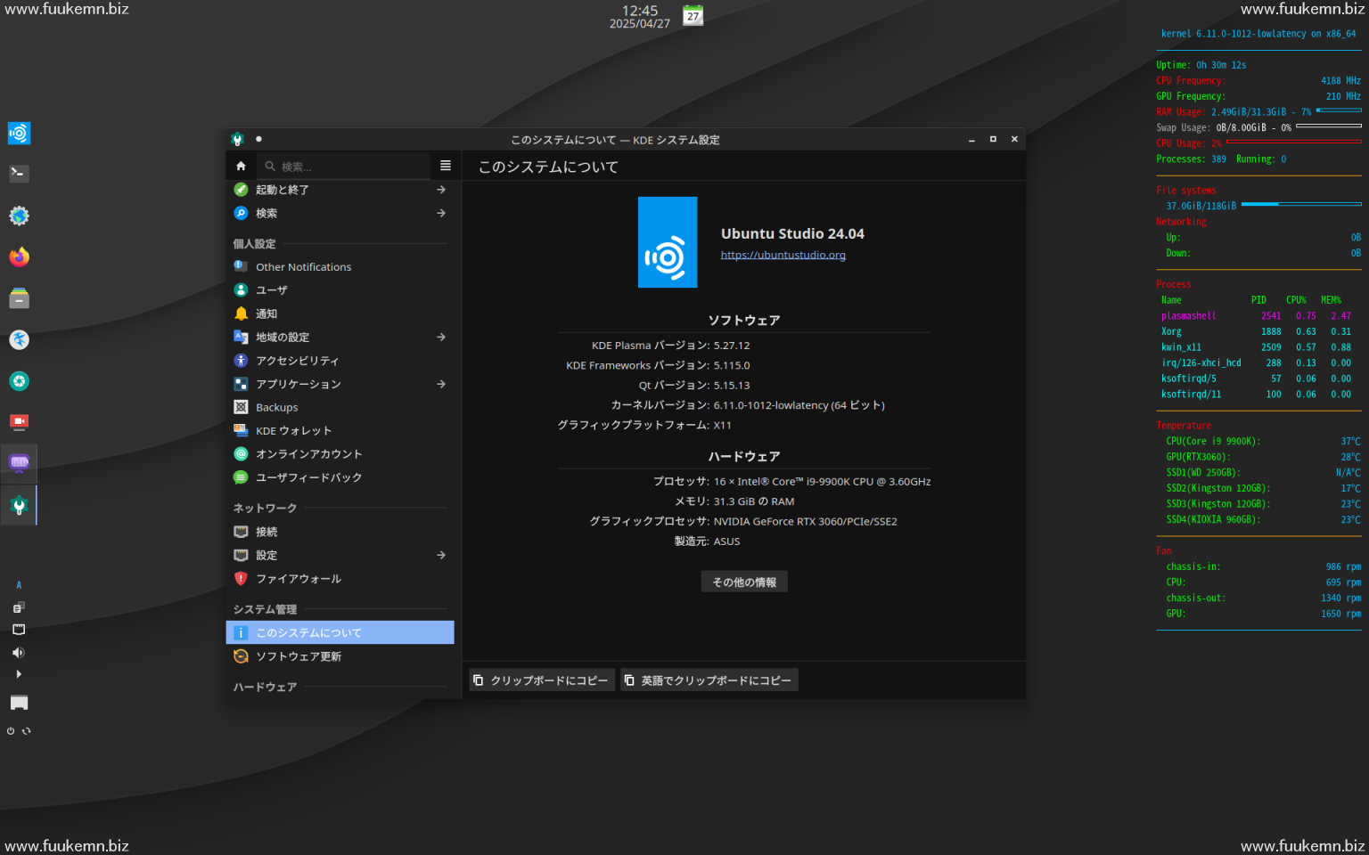The image size is (1369, 855).
Task: Click the RAM Usage bar in Conky panel
Action: tap(1339, 110)
